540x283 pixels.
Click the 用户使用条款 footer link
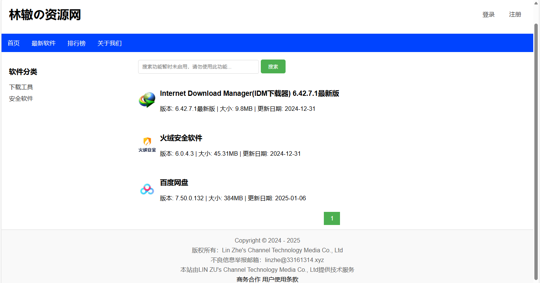point(280,279)
